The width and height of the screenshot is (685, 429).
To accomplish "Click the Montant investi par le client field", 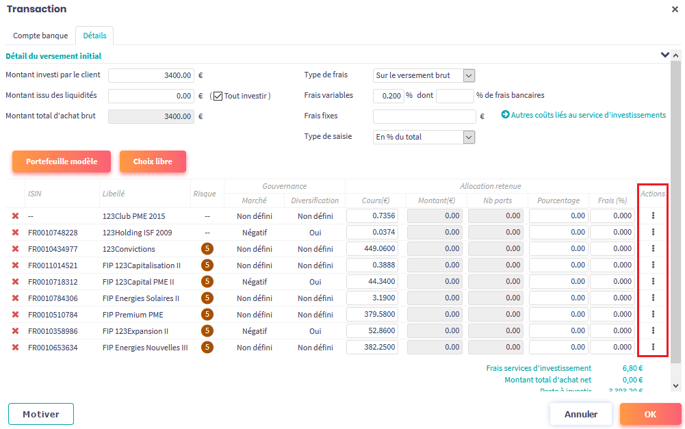I will 152,75.
